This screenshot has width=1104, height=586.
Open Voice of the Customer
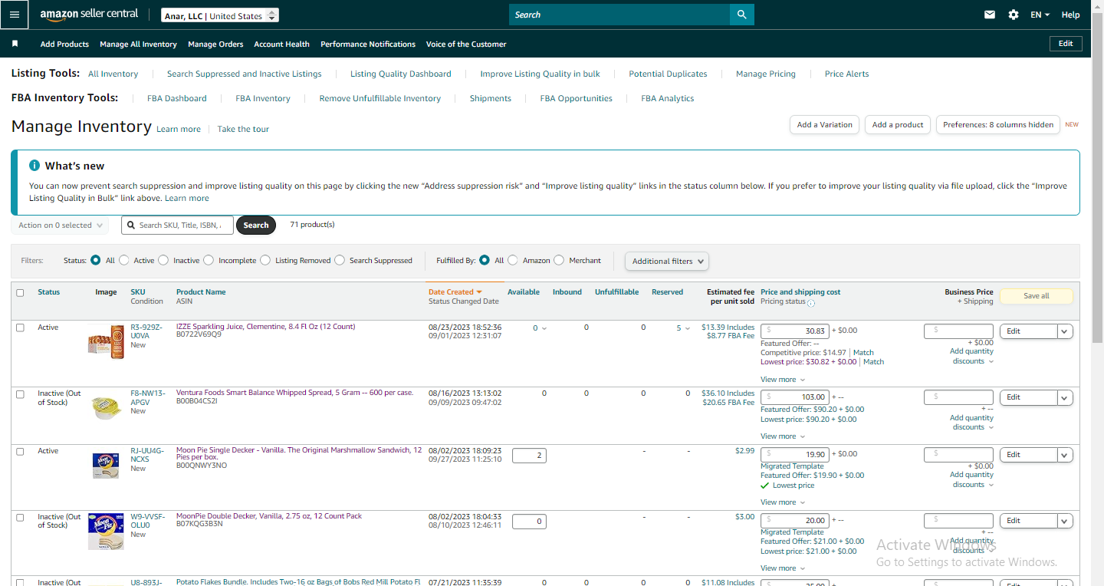466,44
